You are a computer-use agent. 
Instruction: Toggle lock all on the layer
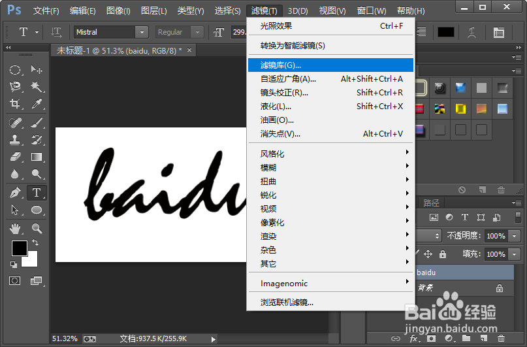[443, 254]
